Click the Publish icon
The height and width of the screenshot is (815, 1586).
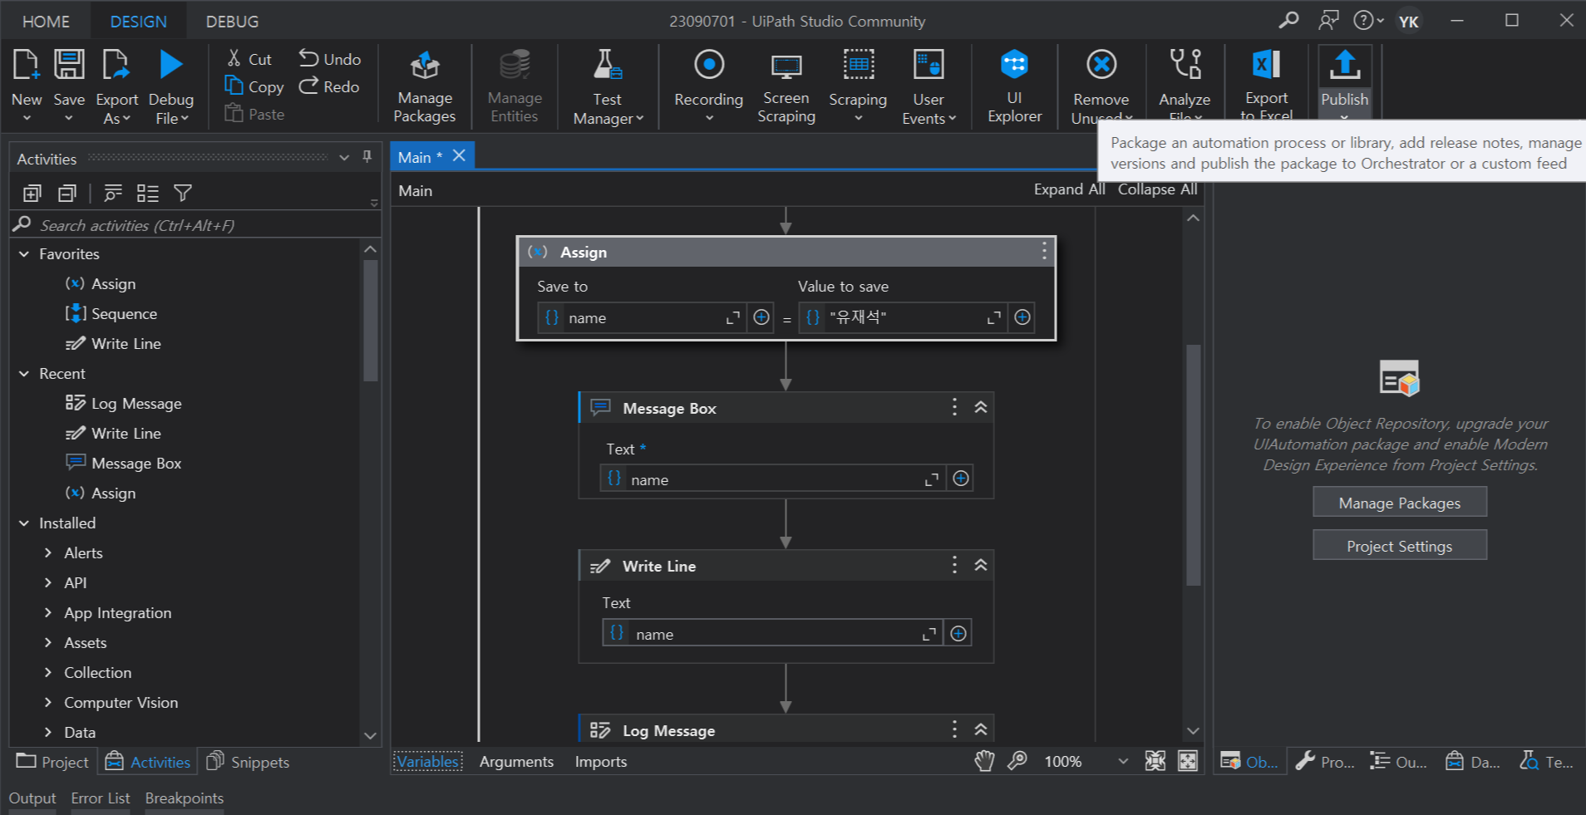(1345, 65)
